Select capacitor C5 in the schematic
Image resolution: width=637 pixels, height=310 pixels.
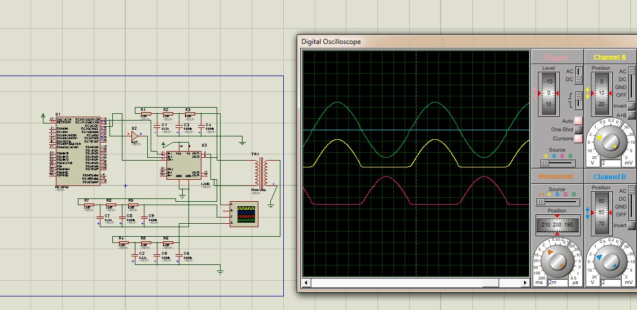pos(157,256)
